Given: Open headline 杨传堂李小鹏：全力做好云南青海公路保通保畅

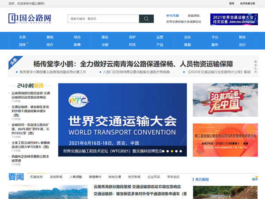Looking at the screenshot, I should pos(133,64).
